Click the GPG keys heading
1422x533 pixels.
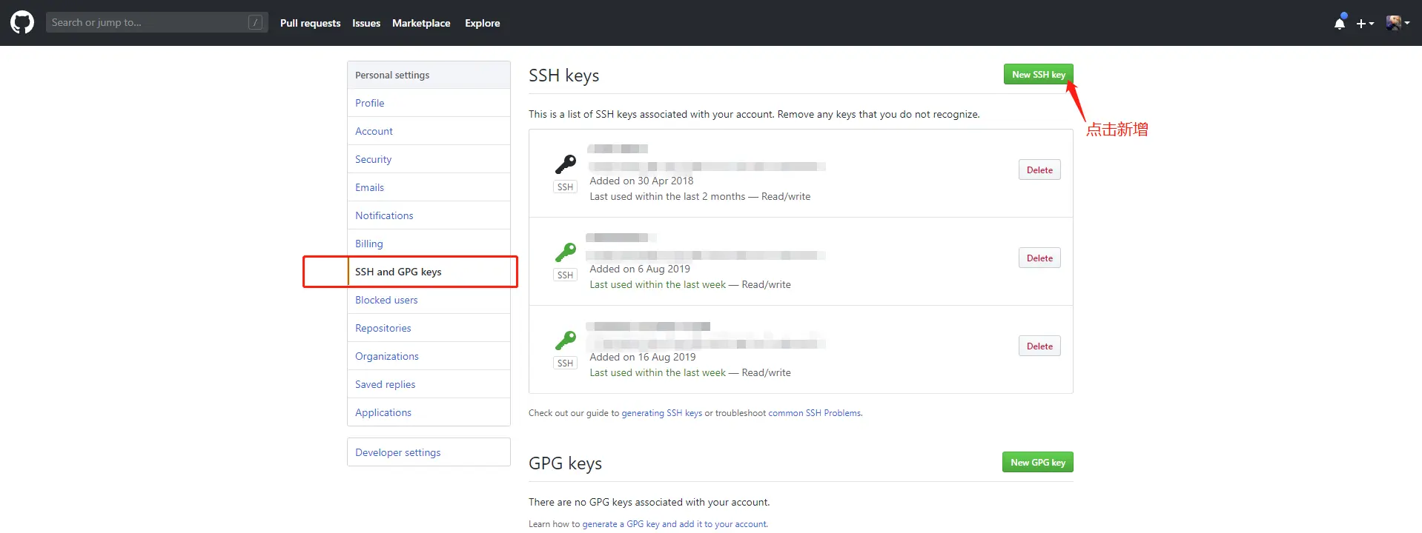[565, 463]
